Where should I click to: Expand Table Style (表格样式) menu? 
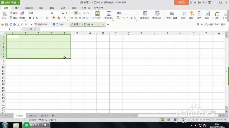(x=162, y=18)
